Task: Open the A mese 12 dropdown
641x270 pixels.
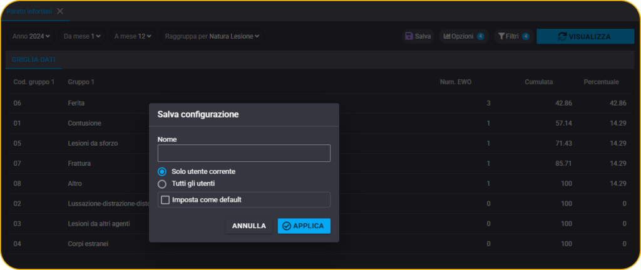Action: pos(133,36)
